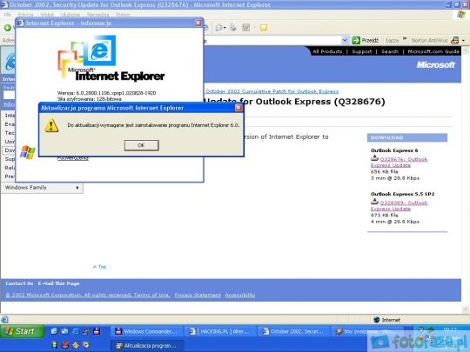The image size is (470, 352).
Task: Click the page scrollbar up arrow
Action: click(x=466, y=50)
